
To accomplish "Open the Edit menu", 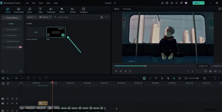I will point(34,3).
